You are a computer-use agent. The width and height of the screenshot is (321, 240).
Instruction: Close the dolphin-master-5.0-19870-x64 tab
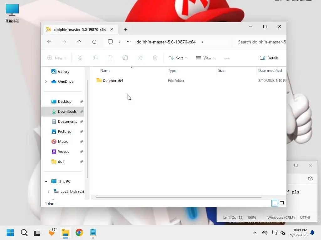112,29
